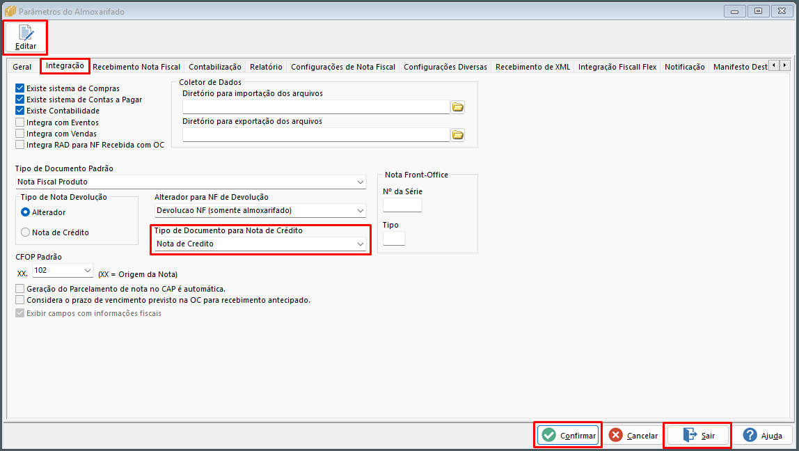Enable Integra com Vendas checkbox
The width and height of the screenshot is (799, 451).
click(20, 134)
